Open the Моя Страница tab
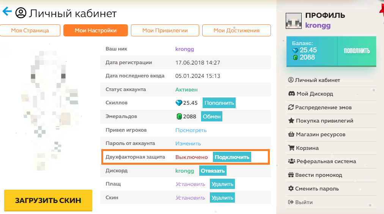Image resolution: width=384 pixels, height=214 pixels. point(30,30)
